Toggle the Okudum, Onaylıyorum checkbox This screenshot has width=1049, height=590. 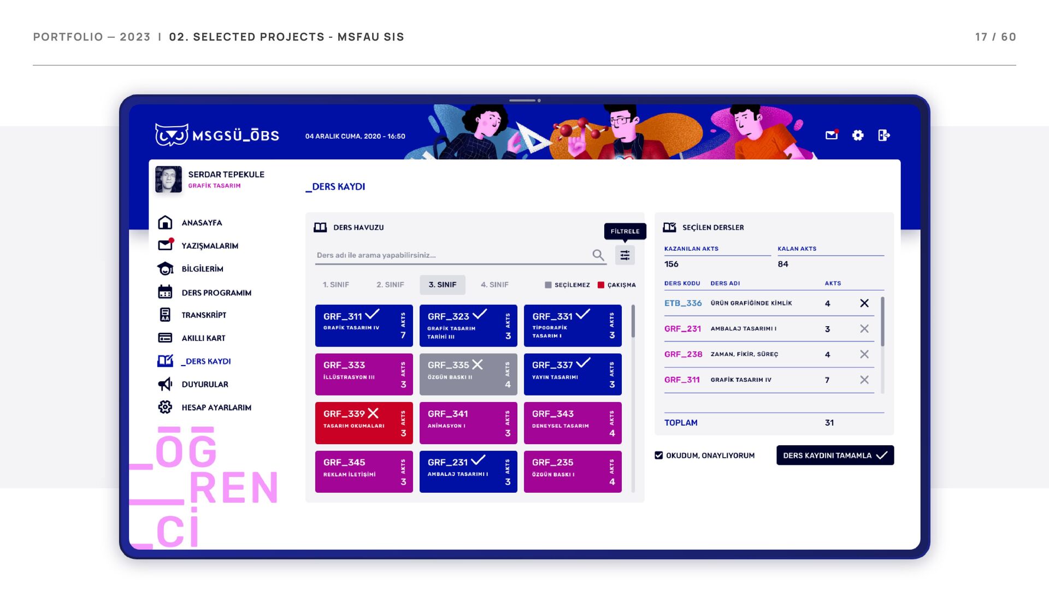659,455
